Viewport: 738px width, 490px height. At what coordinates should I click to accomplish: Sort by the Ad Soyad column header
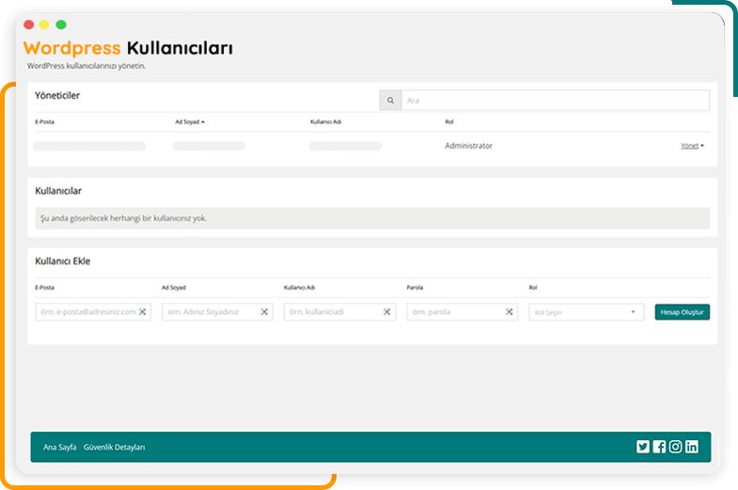pos(189,121)
